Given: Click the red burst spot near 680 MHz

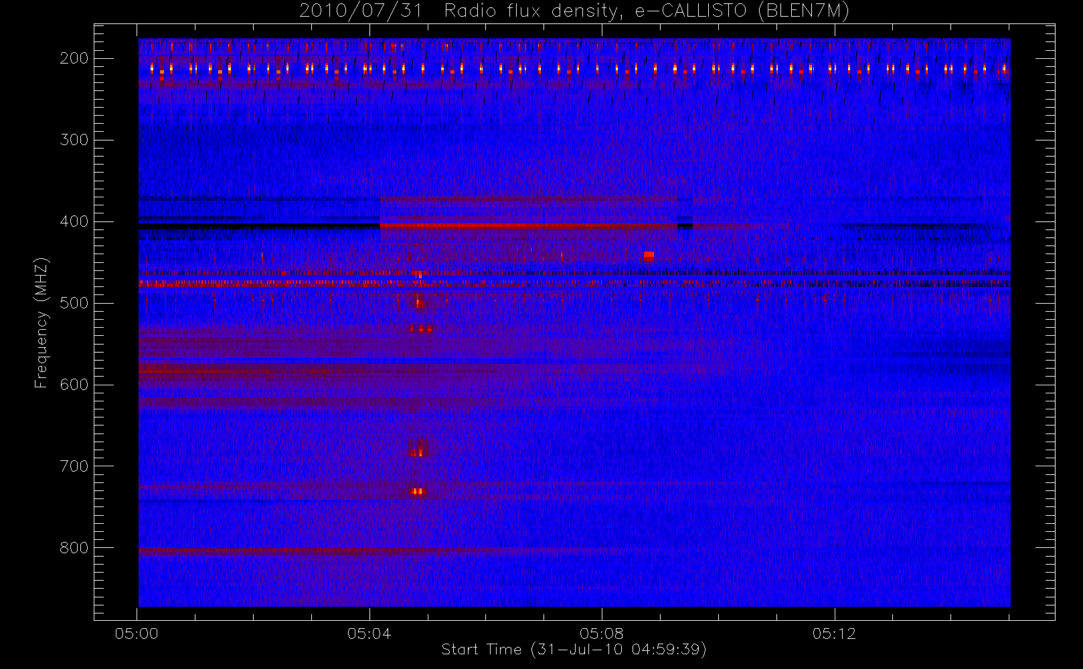Looking at the screenshot, I should [x=418, y=452].
